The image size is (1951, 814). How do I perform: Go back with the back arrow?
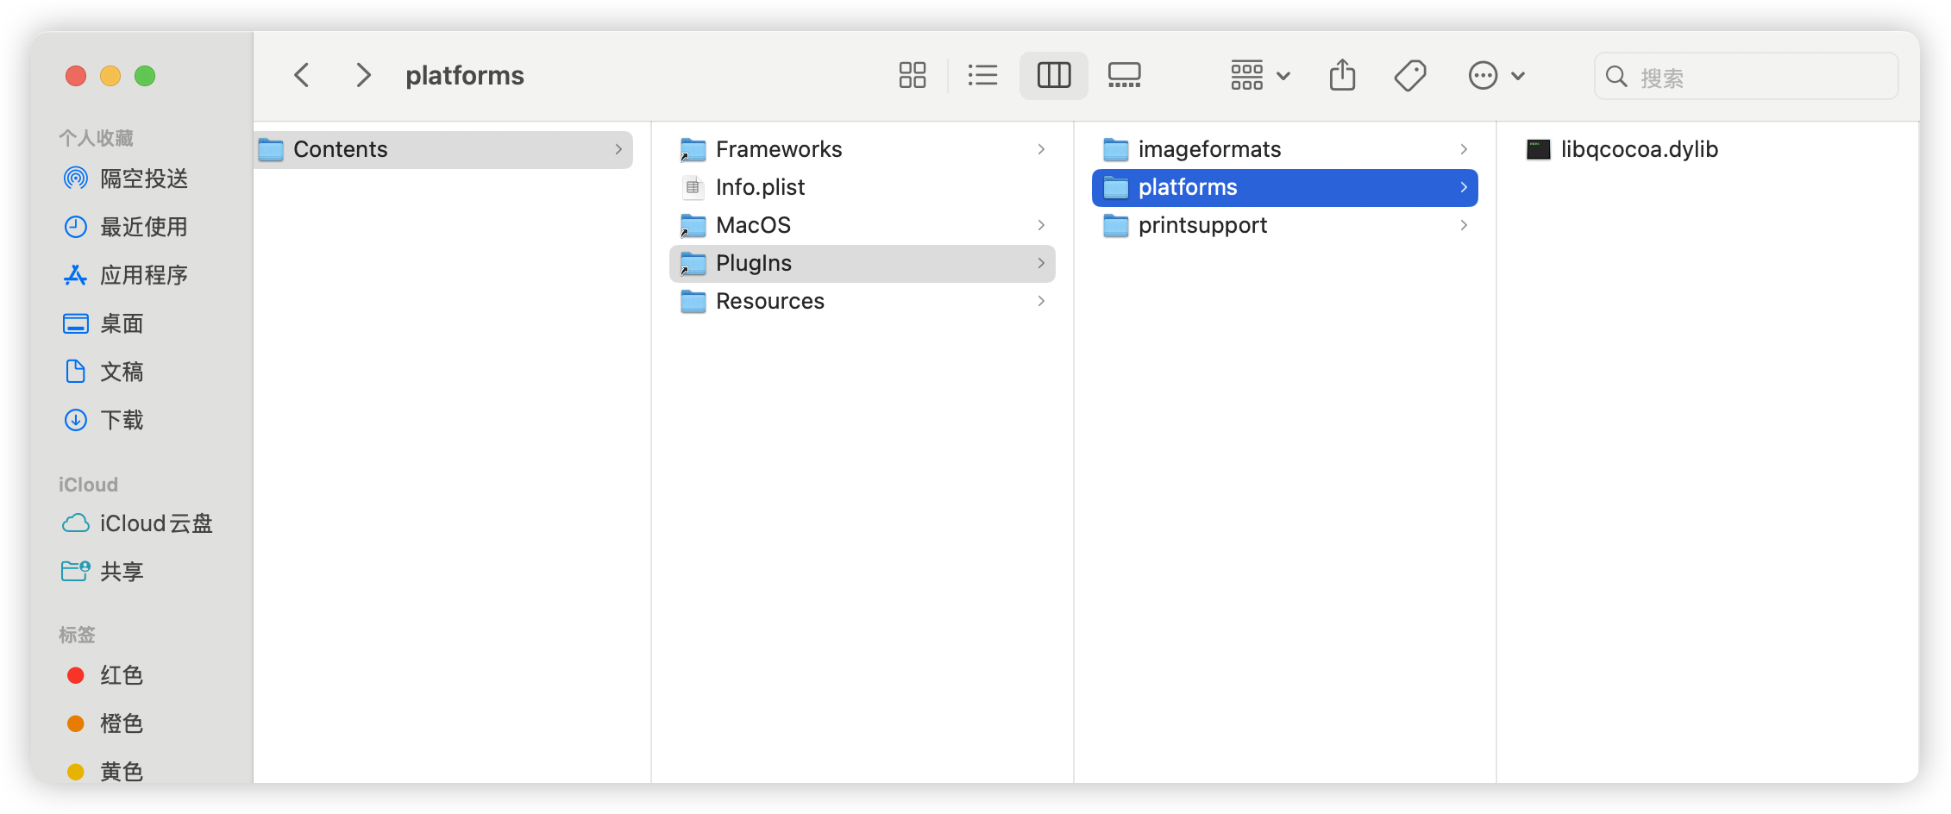[302, 76]
